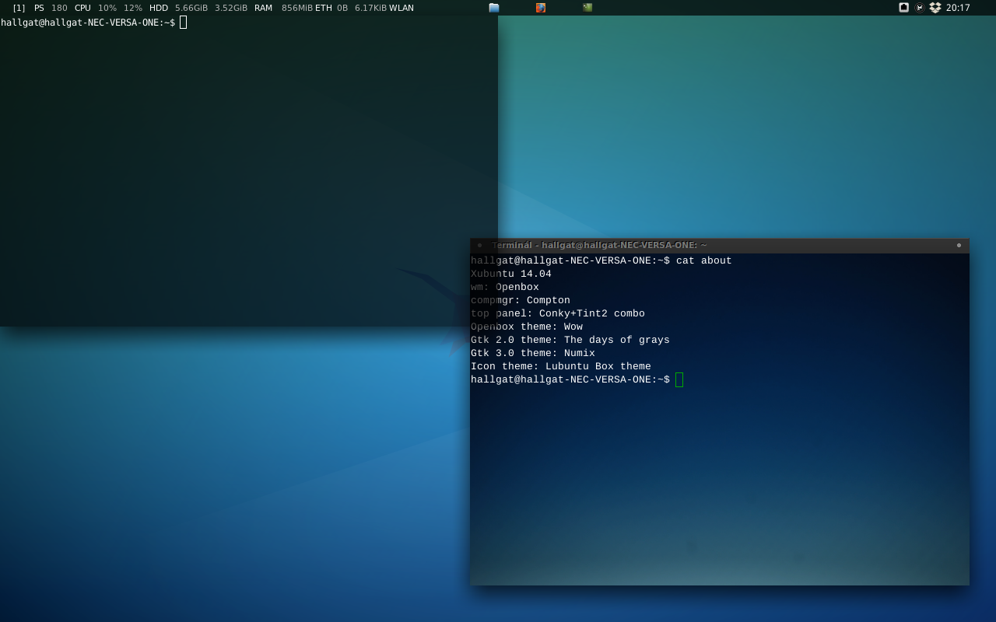
Task: Click the 'Gtk 3.0 theme: Numix' line
Action: coord(533,353)
